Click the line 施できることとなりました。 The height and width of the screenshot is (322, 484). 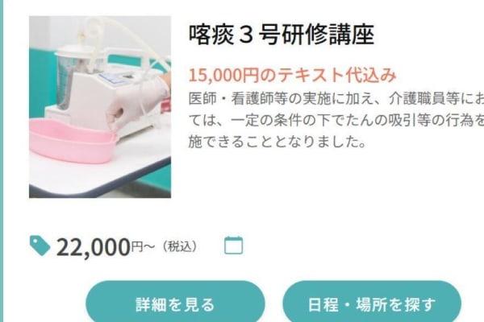277,142
